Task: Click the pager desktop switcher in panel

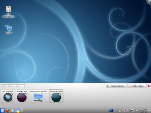Action: coord(111,111)
